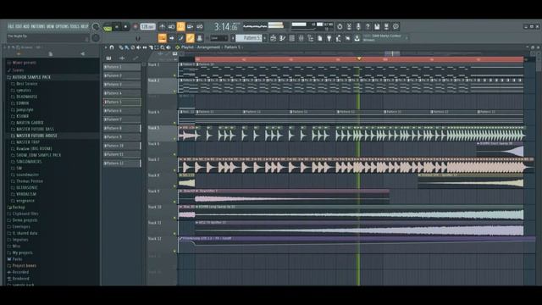Open undo history circular arrow icon

340,26
